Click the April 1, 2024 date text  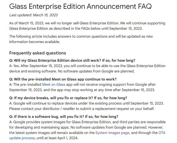pyautogui.click(x=67, y=138)
